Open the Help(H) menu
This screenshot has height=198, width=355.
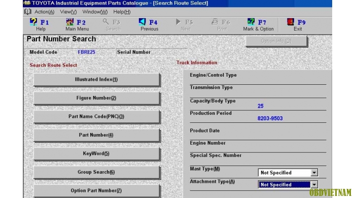tap(122, 12)
